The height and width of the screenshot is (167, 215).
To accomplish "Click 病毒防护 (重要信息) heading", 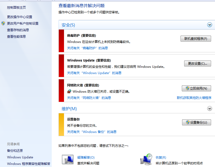I will click(x=82, y=36).
